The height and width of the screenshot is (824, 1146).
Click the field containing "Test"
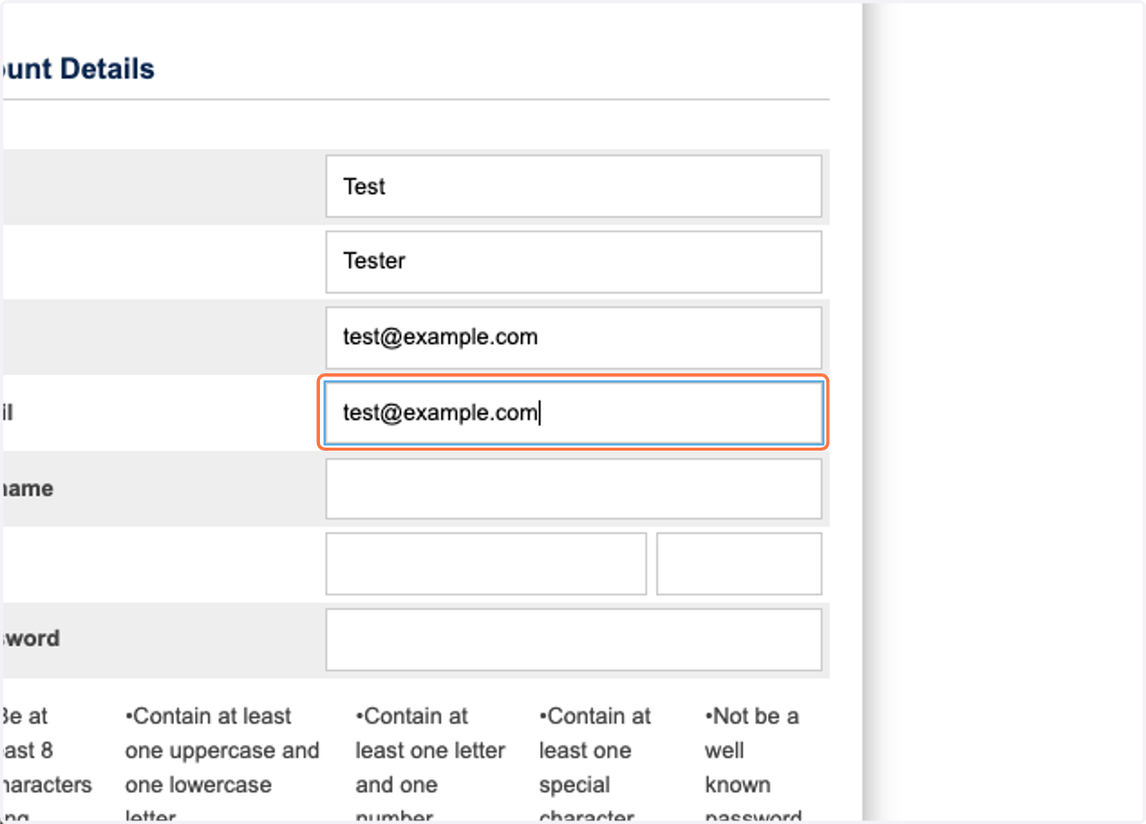click(573, 186)
